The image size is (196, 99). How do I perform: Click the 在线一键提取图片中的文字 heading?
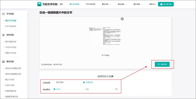pos(56,12)
